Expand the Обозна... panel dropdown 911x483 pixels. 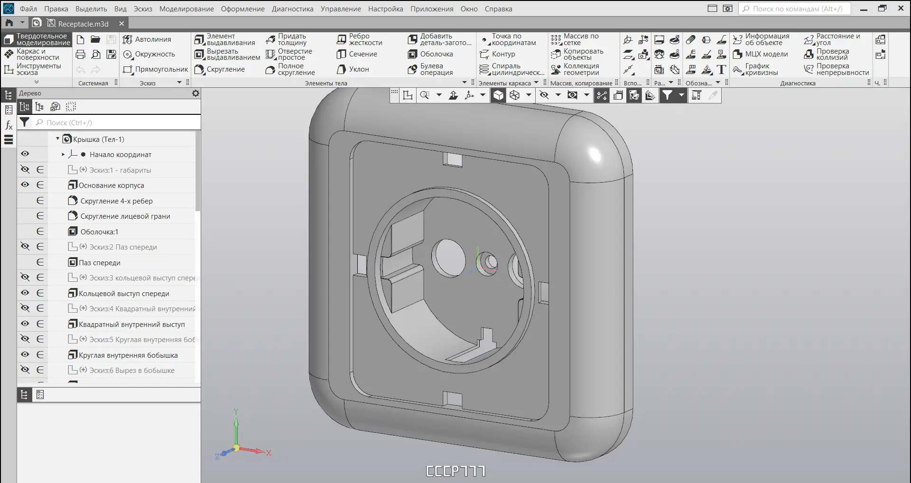pos(718,83)
